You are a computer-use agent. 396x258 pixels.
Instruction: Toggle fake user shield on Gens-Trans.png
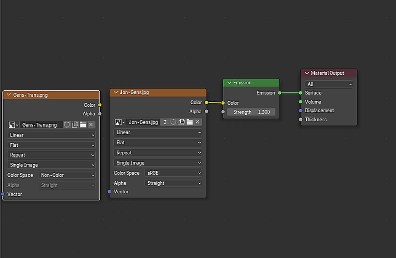(x=67, y=125)
